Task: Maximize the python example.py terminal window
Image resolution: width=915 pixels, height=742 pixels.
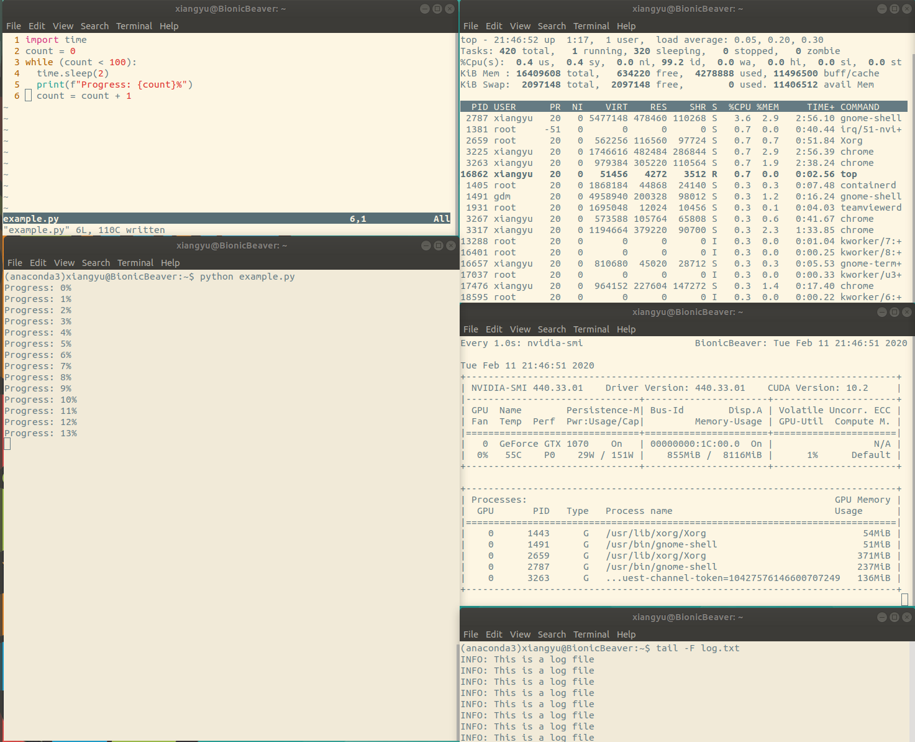Action: point(439,245)
